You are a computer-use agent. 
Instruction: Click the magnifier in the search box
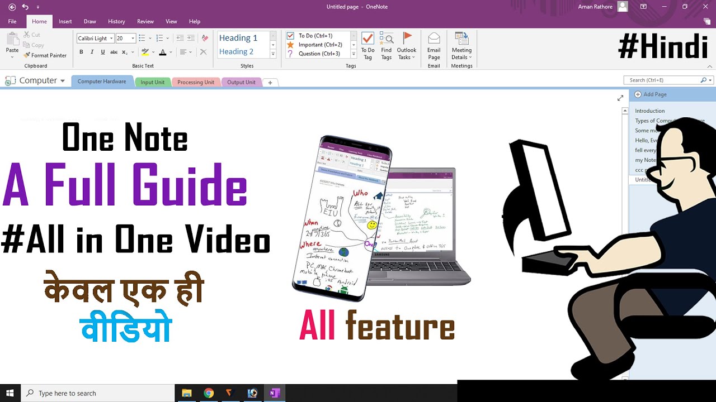pos(704,80)
